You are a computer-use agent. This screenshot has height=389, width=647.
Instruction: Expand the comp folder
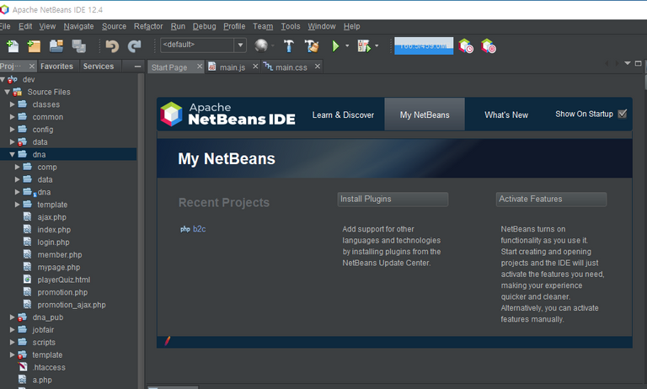coord(17,167)
